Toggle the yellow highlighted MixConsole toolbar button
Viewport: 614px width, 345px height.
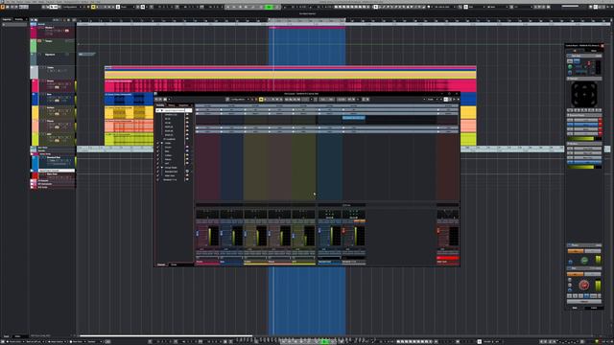[261, 100]
